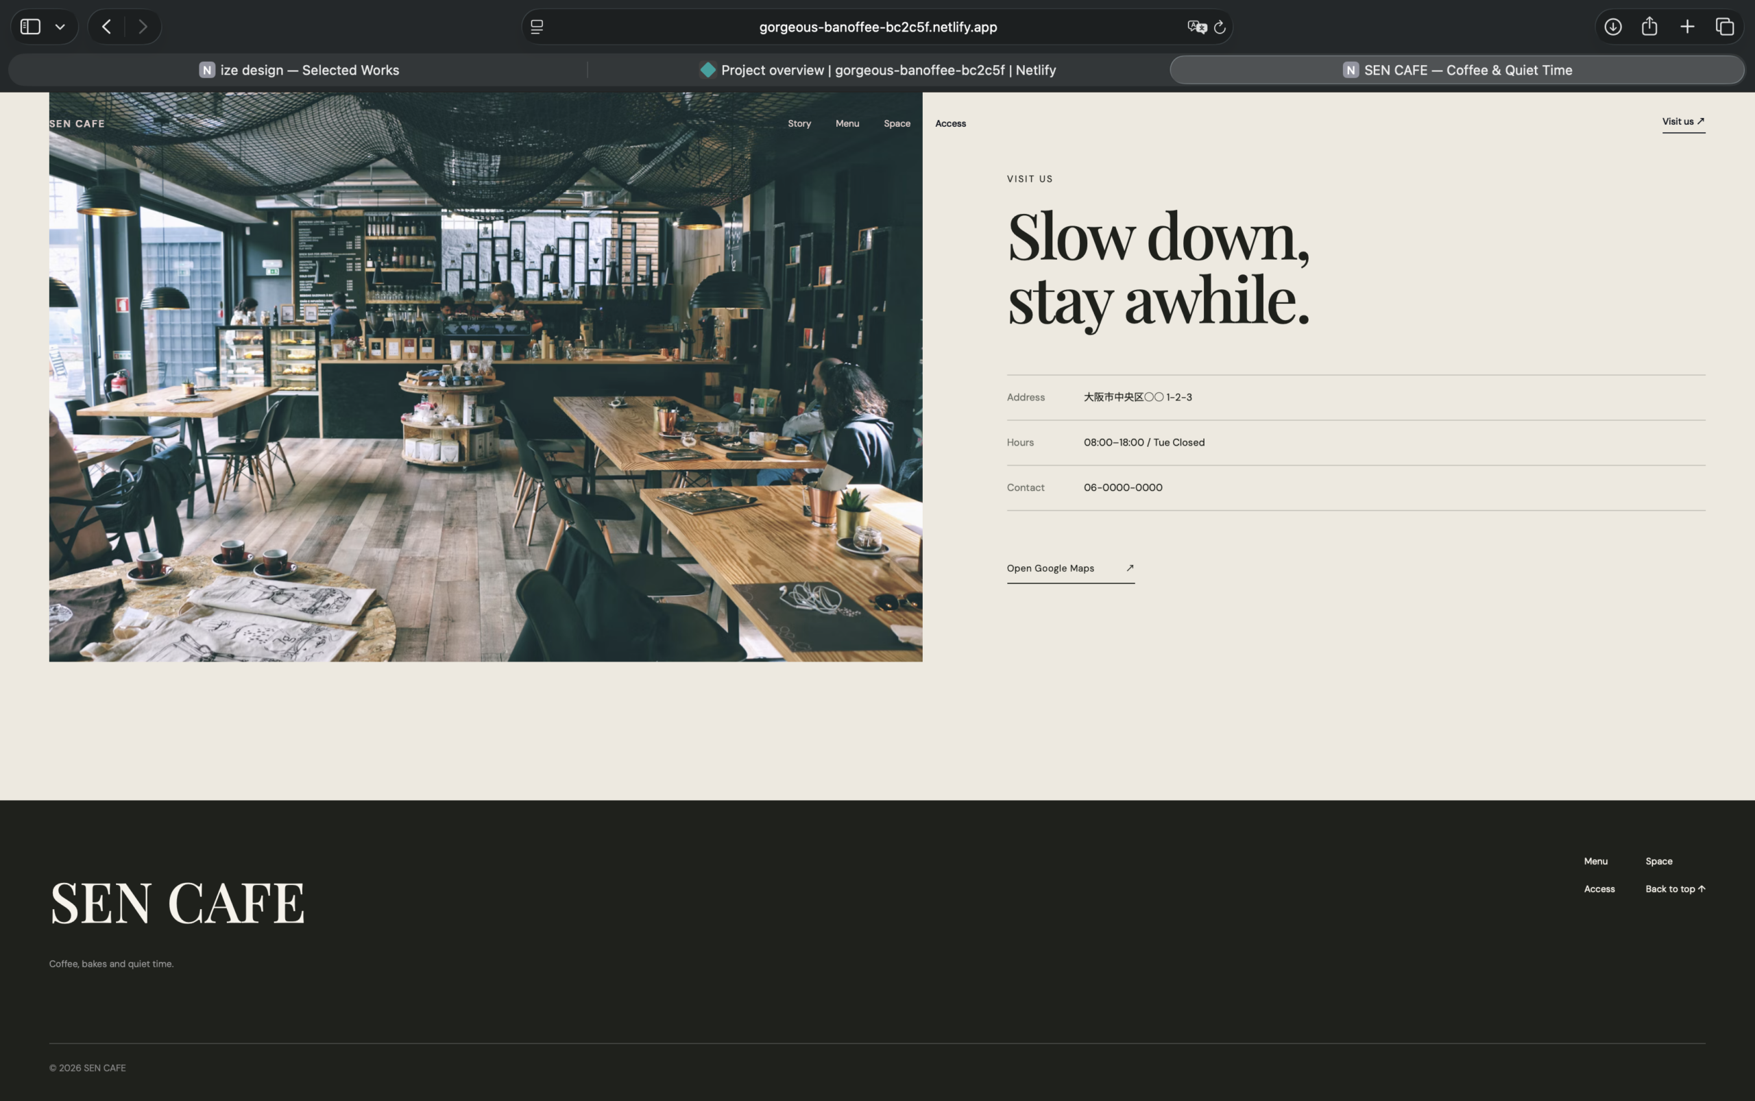Select the SEN CAFE tab
Viewport: 1755px width, 1101px height.
[x=1457, y=70]
